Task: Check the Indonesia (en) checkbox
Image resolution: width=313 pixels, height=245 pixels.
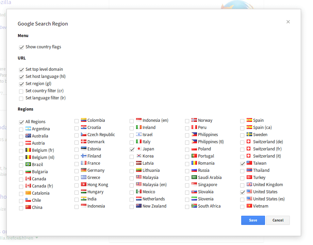Action: tap(132, 121)
